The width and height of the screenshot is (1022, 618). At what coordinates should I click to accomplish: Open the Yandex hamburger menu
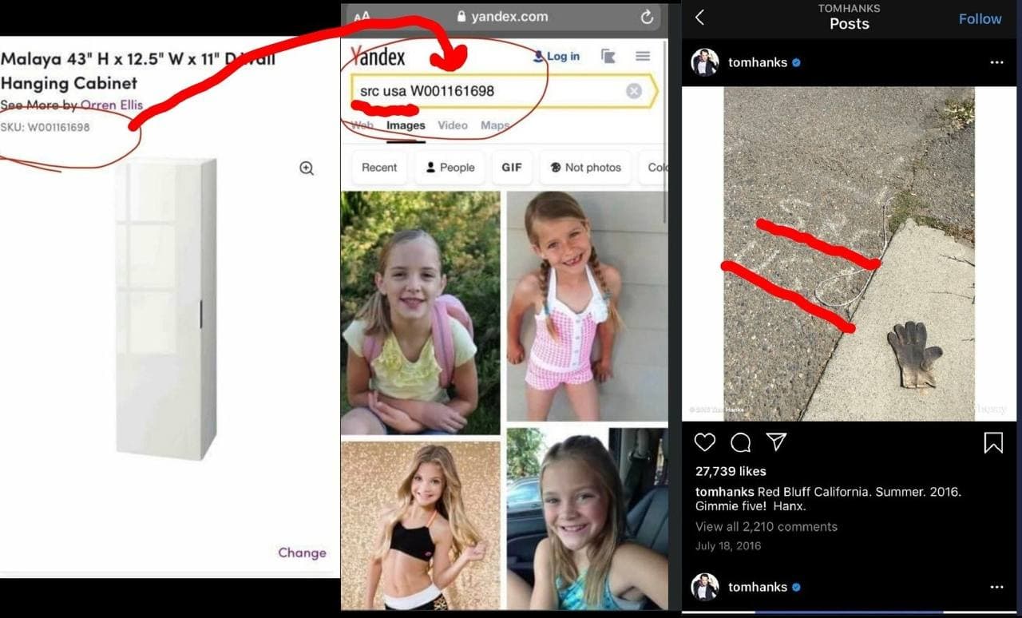tap(643, 56)
